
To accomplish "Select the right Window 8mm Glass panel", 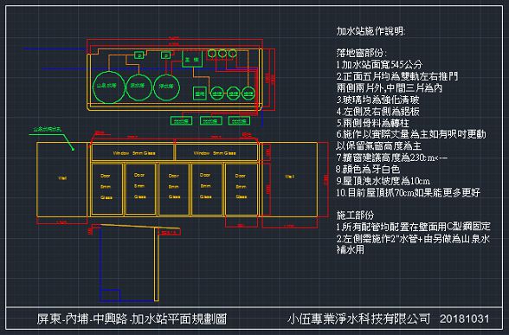I will tap(216, 153).
